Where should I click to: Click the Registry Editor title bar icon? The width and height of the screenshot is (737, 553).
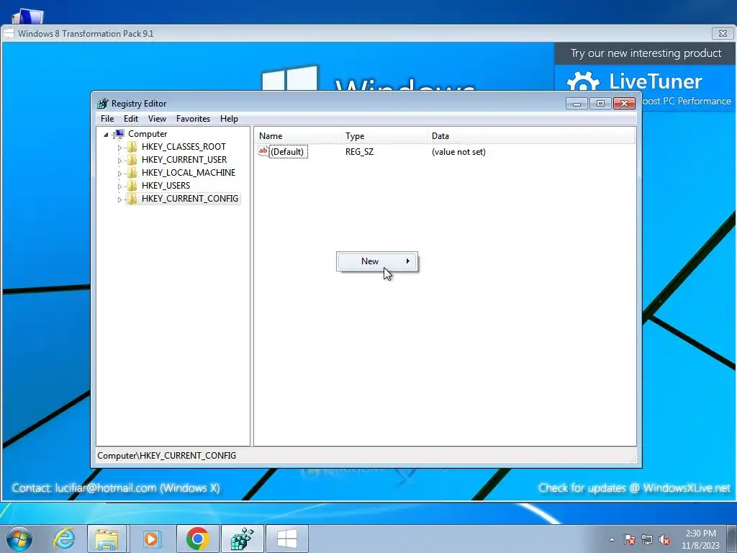tap(102, 103)
